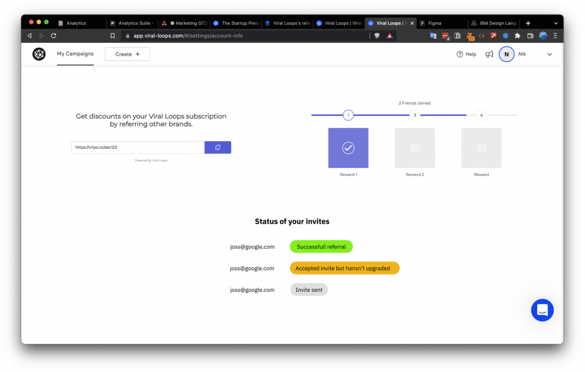Select the Reward 1 checkmark card
The width and height of the screenshot is (585, 372).
coord(348,148)
